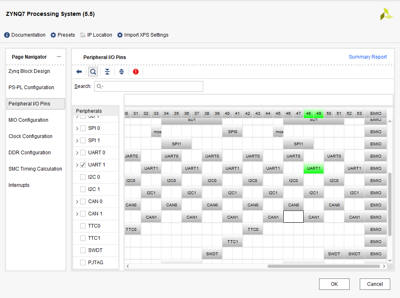Click the vertical scrollbar thumb of pin grid

389,204
